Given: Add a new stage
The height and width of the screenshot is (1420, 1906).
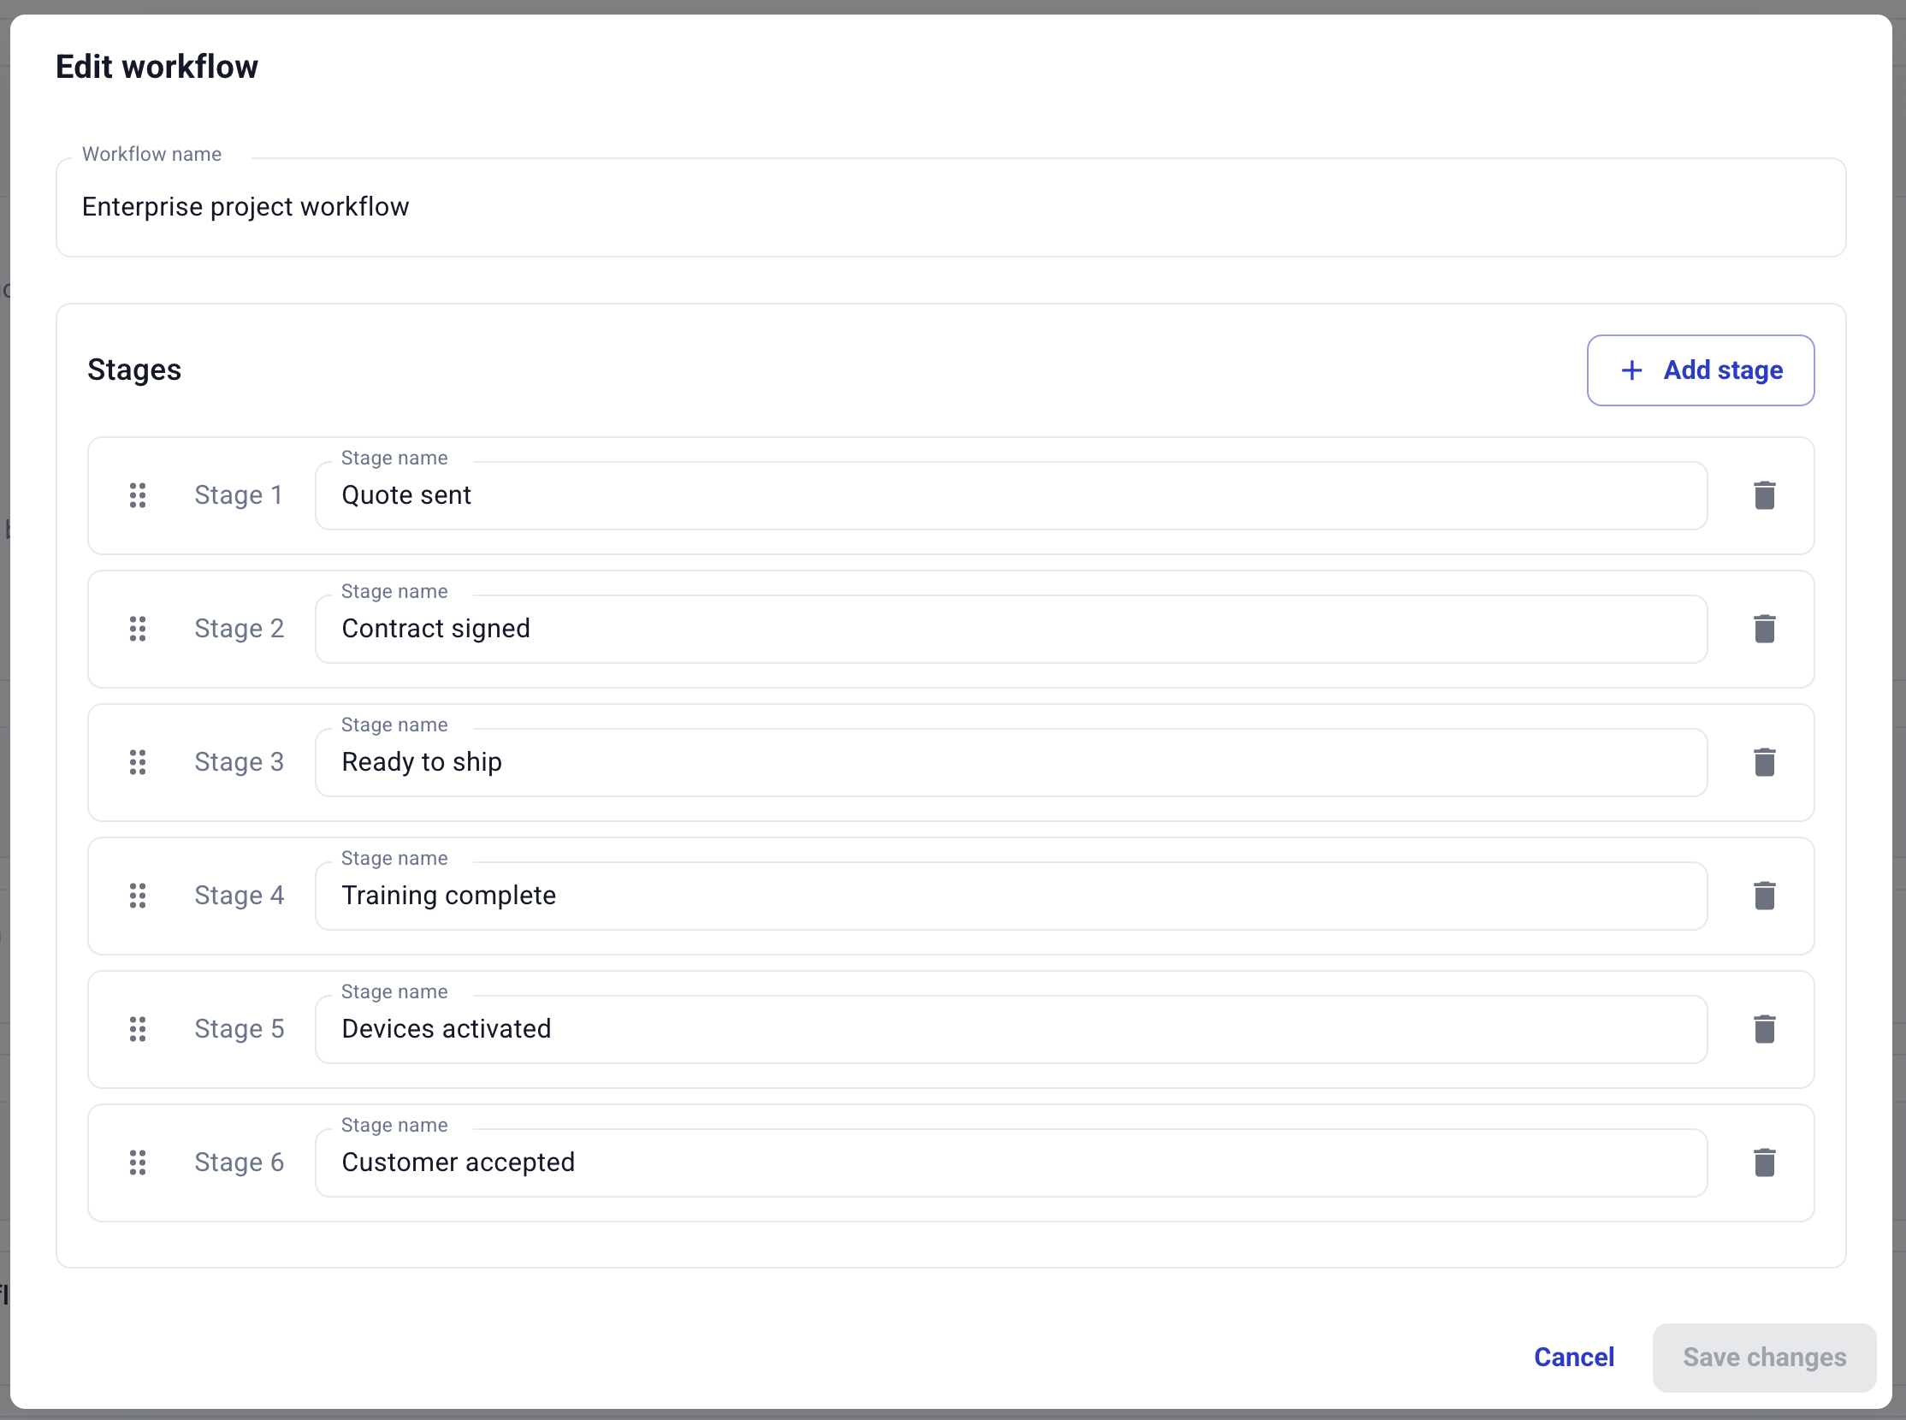Looking at the screenshot, I should pyautogui.click(x=1701, y=370).
